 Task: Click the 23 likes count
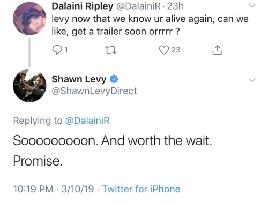[176, 50]
